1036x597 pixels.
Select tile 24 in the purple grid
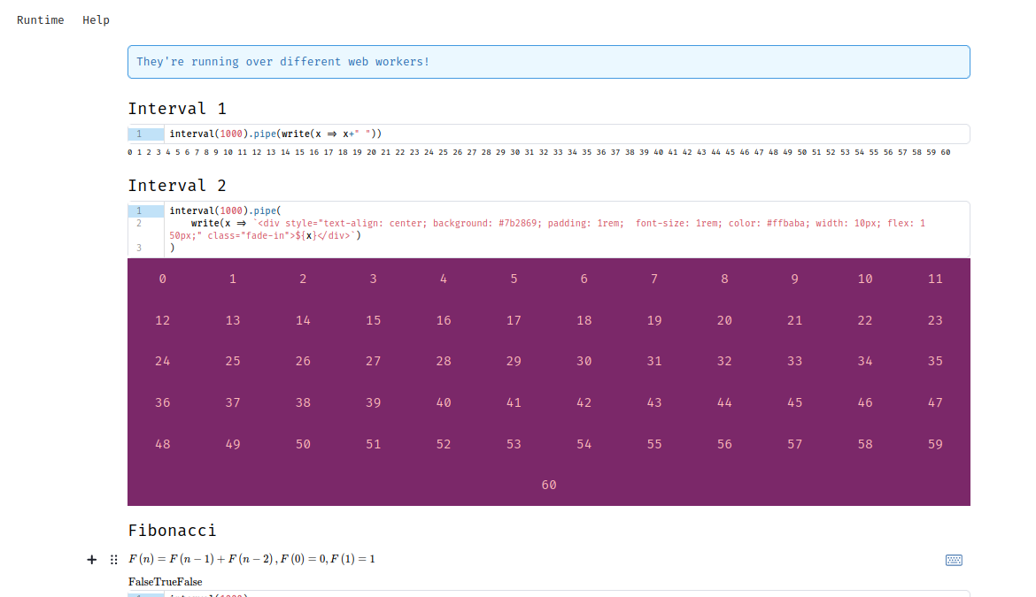click(x=163, y=362)
